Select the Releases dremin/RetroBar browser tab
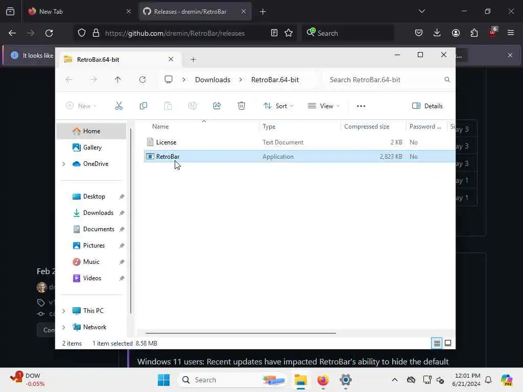 (195, 12)
